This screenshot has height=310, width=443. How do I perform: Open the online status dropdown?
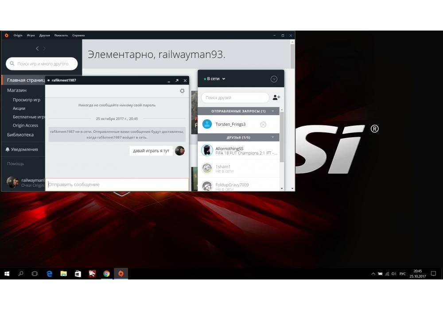point(216,79)
